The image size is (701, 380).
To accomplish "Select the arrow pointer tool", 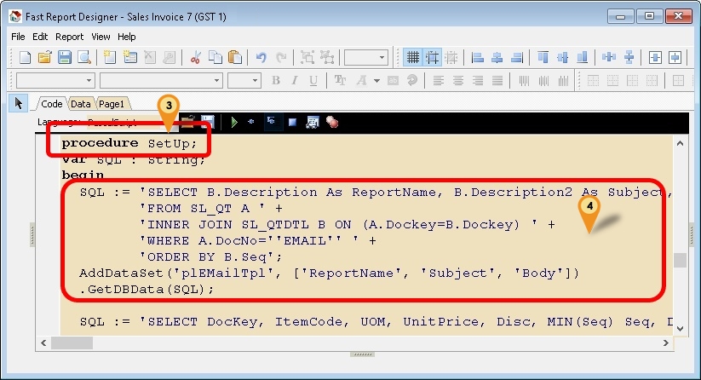I will [x=19, y=103].
